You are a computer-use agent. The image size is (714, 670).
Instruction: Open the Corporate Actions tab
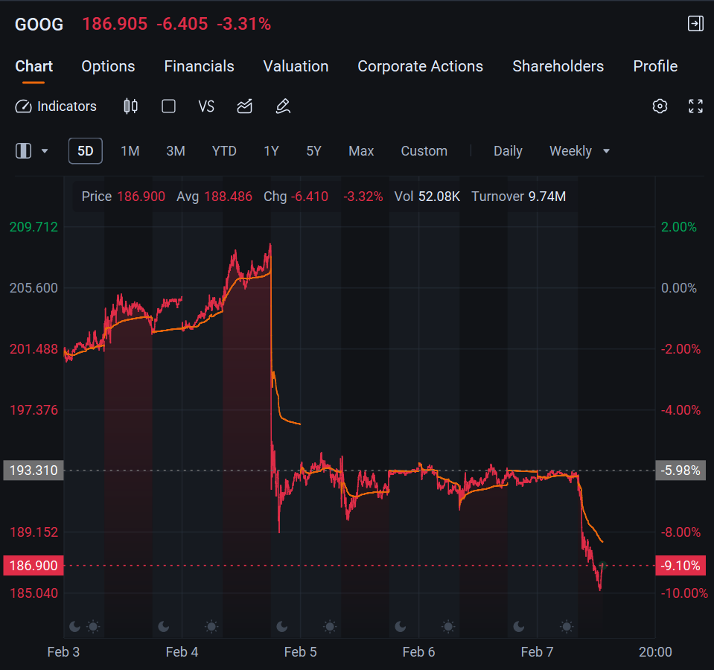tap(420, 66)
